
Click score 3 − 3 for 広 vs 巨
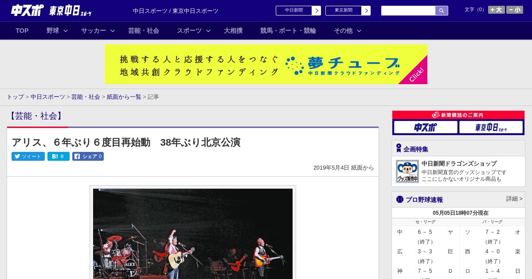pyautogui.click(x=425, y=252)
